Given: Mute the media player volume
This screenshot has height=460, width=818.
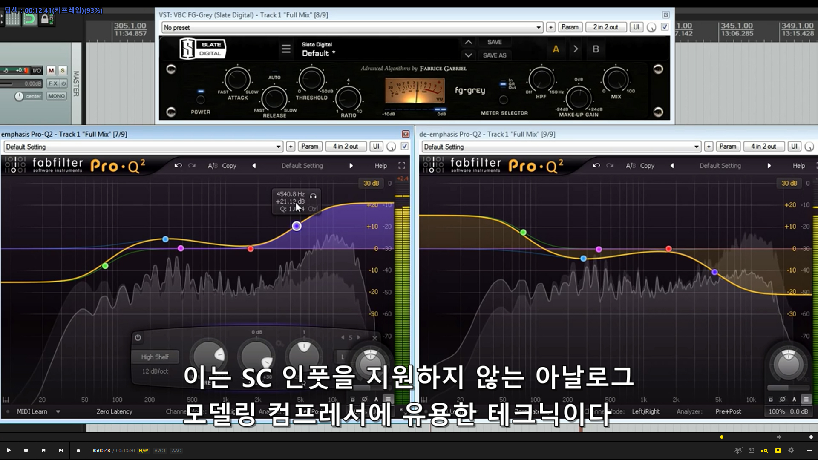Looking at the screenshot, I should [x=779, y=437].
